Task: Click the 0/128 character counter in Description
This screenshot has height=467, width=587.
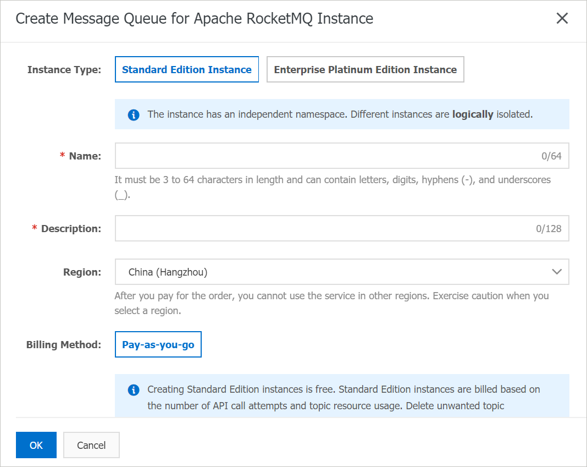Action: tap(549, 229)
